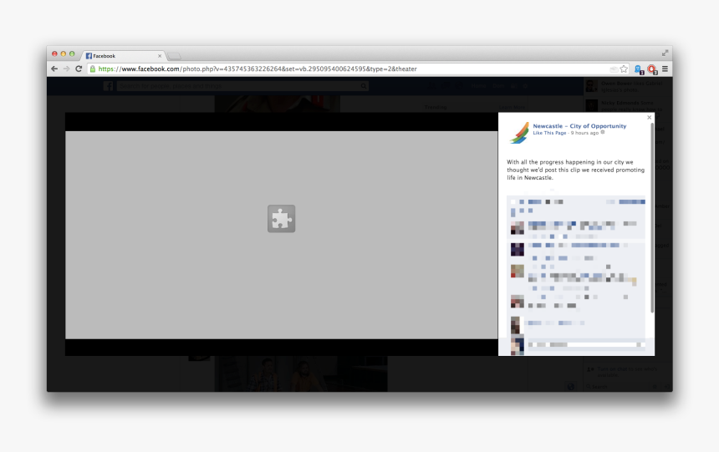Click the 9 hours ago timestamp

click(x=584, y=133)
